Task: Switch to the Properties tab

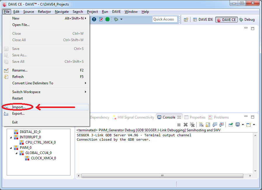Action: point(195,117)
